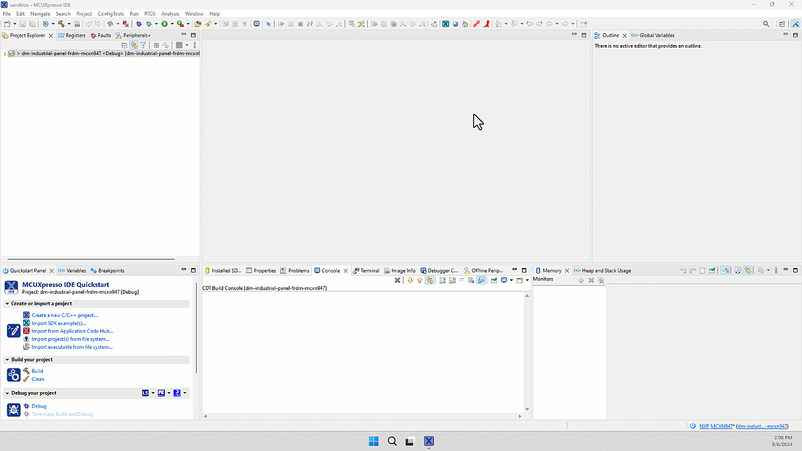Viewport: 802px width, 451px height.
Task: Switch to the Peripherals+ tab
Action: pos(133,35)
